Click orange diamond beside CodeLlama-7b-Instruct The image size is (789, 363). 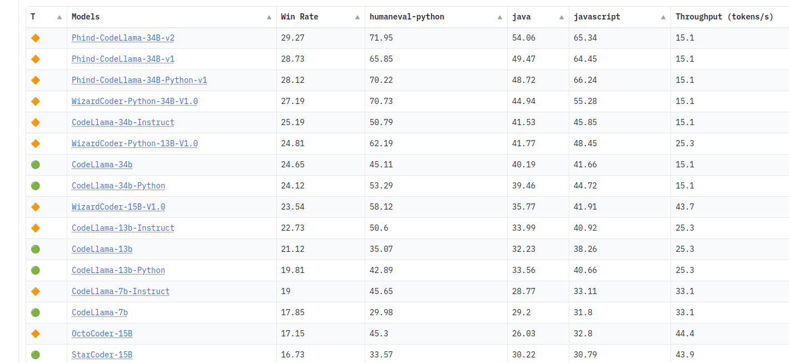tap(36, 291)
